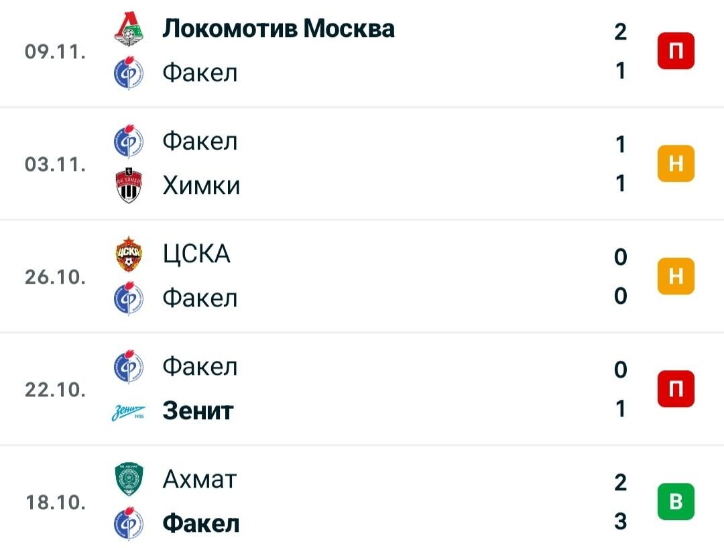Click the green В badge for 18.10
Image resolution: width=724 pixels, height=548 pixels.
(676, 502)
